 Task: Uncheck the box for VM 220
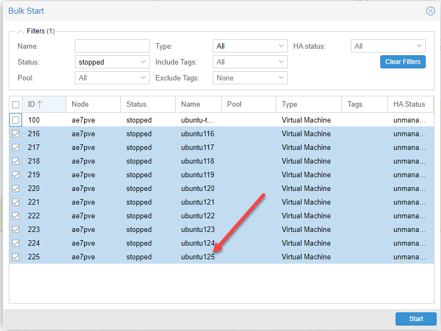pos(16,188)
